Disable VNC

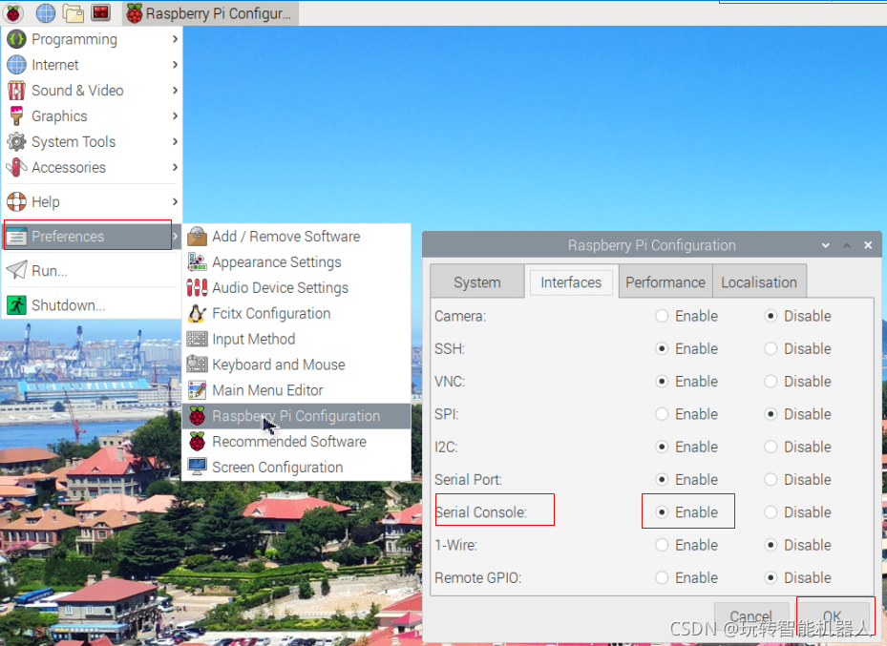771,382
